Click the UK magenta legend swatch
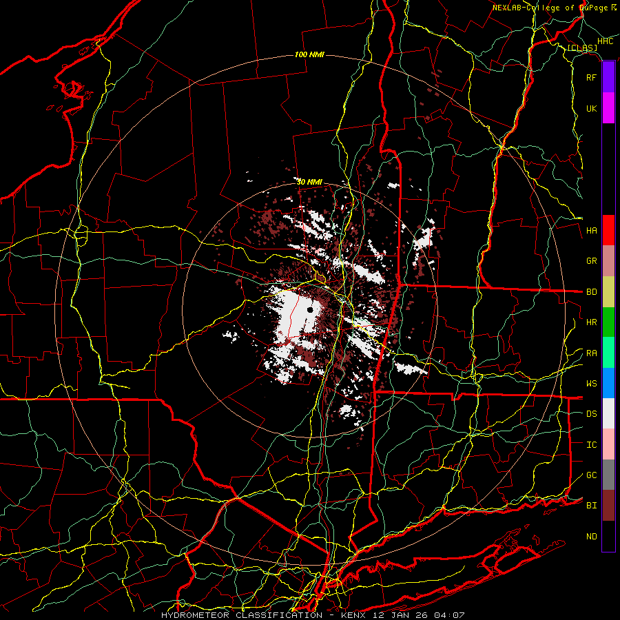Image resolution: width=620 pixels, height=620 pixels. click(x=608, y=108)
